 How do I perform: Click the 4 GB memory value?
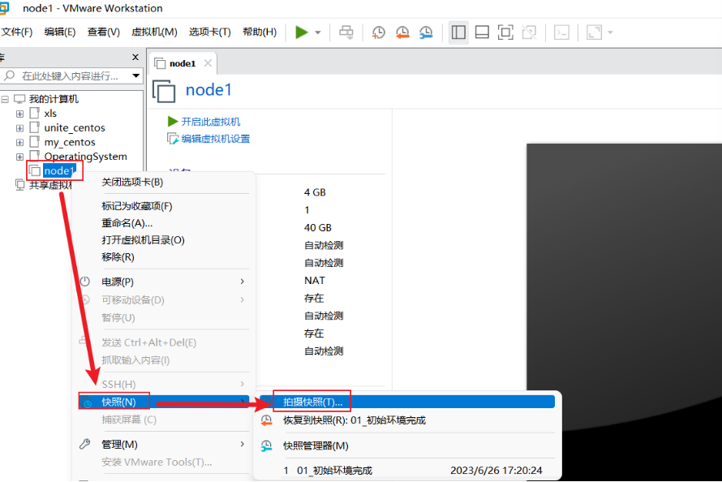pos(315,192)
